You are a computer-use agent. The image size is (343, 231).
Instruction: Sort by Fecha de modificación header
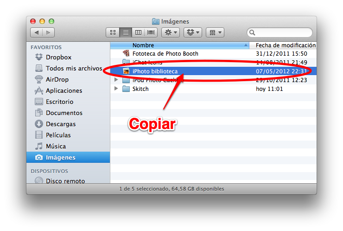point(283,45)
